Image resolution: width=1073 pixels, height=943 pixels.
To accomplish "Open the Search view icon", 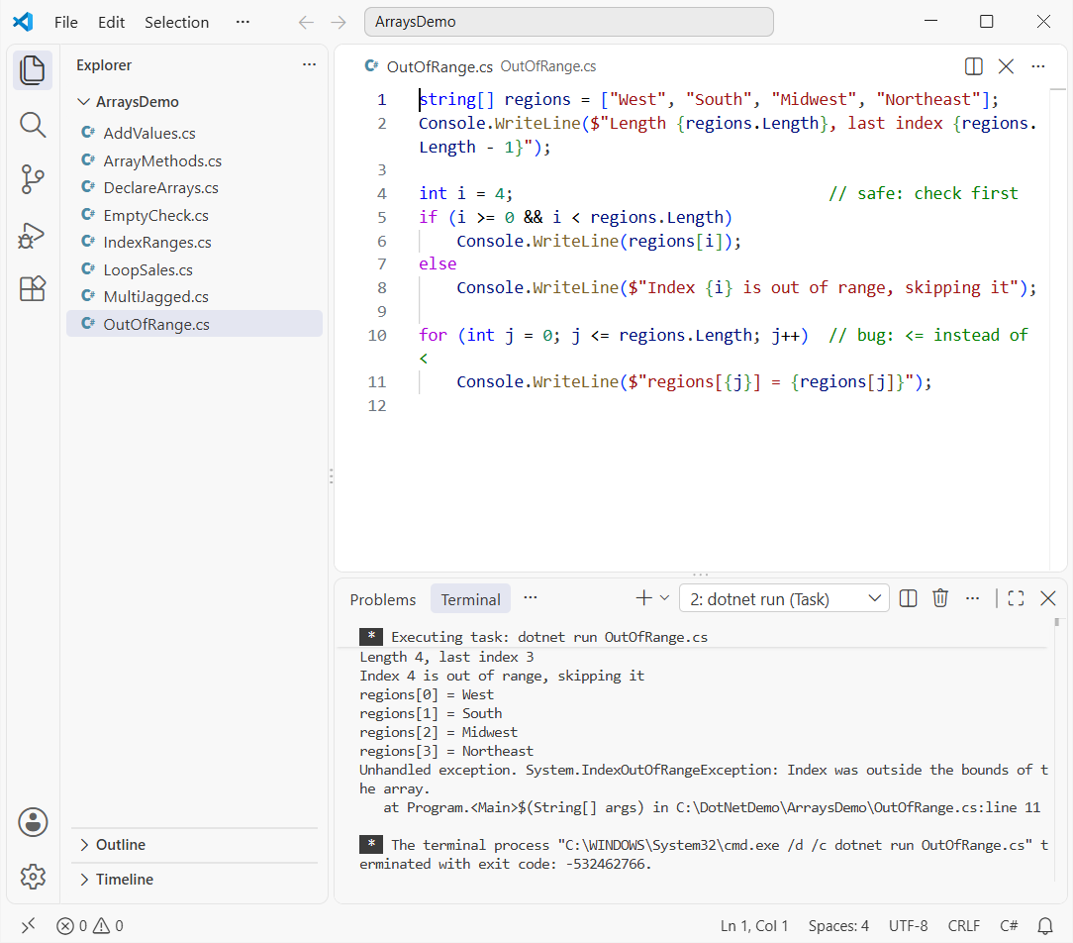I will 32,126.
